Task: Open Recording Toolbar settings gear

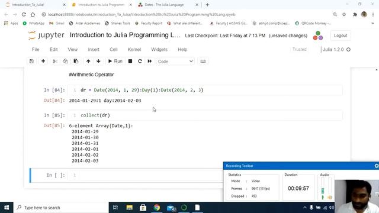Action: coord(377,166)
